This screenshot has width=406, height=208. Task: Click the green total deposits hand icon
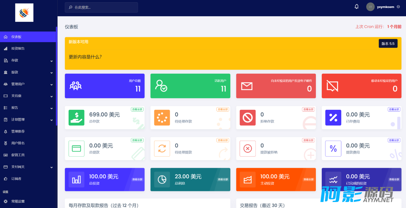[76, 118]
